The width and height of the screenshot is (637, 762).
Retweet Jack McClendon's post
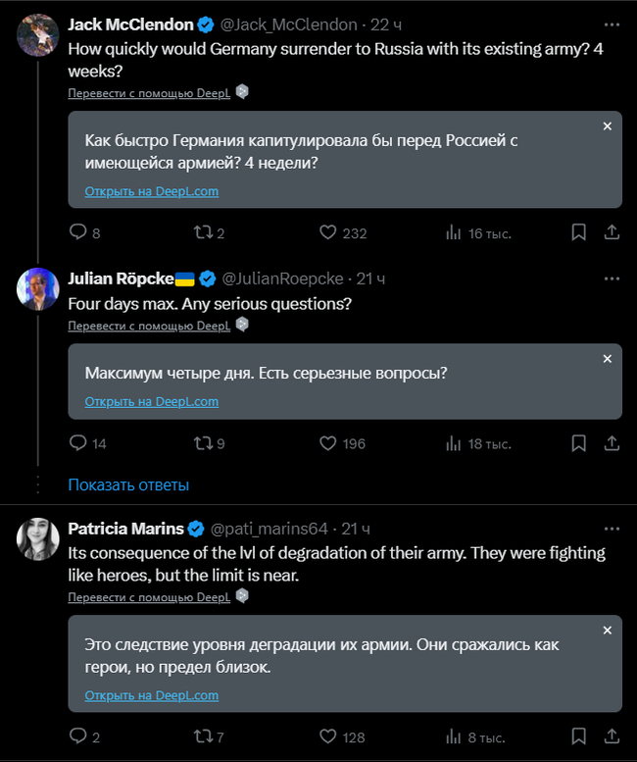(x=202, y=232)
